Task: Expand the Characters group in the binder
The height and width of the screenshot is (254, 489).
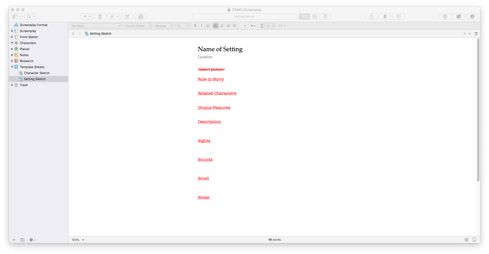Action: (12, 43)
